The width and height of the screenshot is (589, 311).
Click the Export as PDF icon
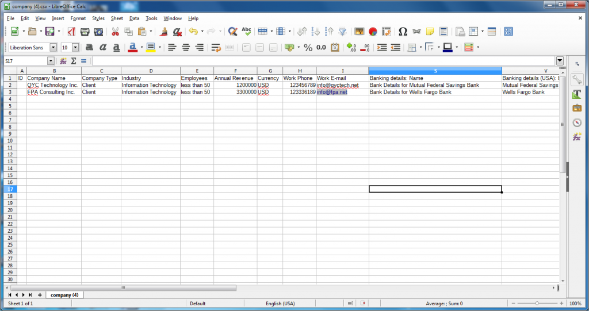pos(71,32)
